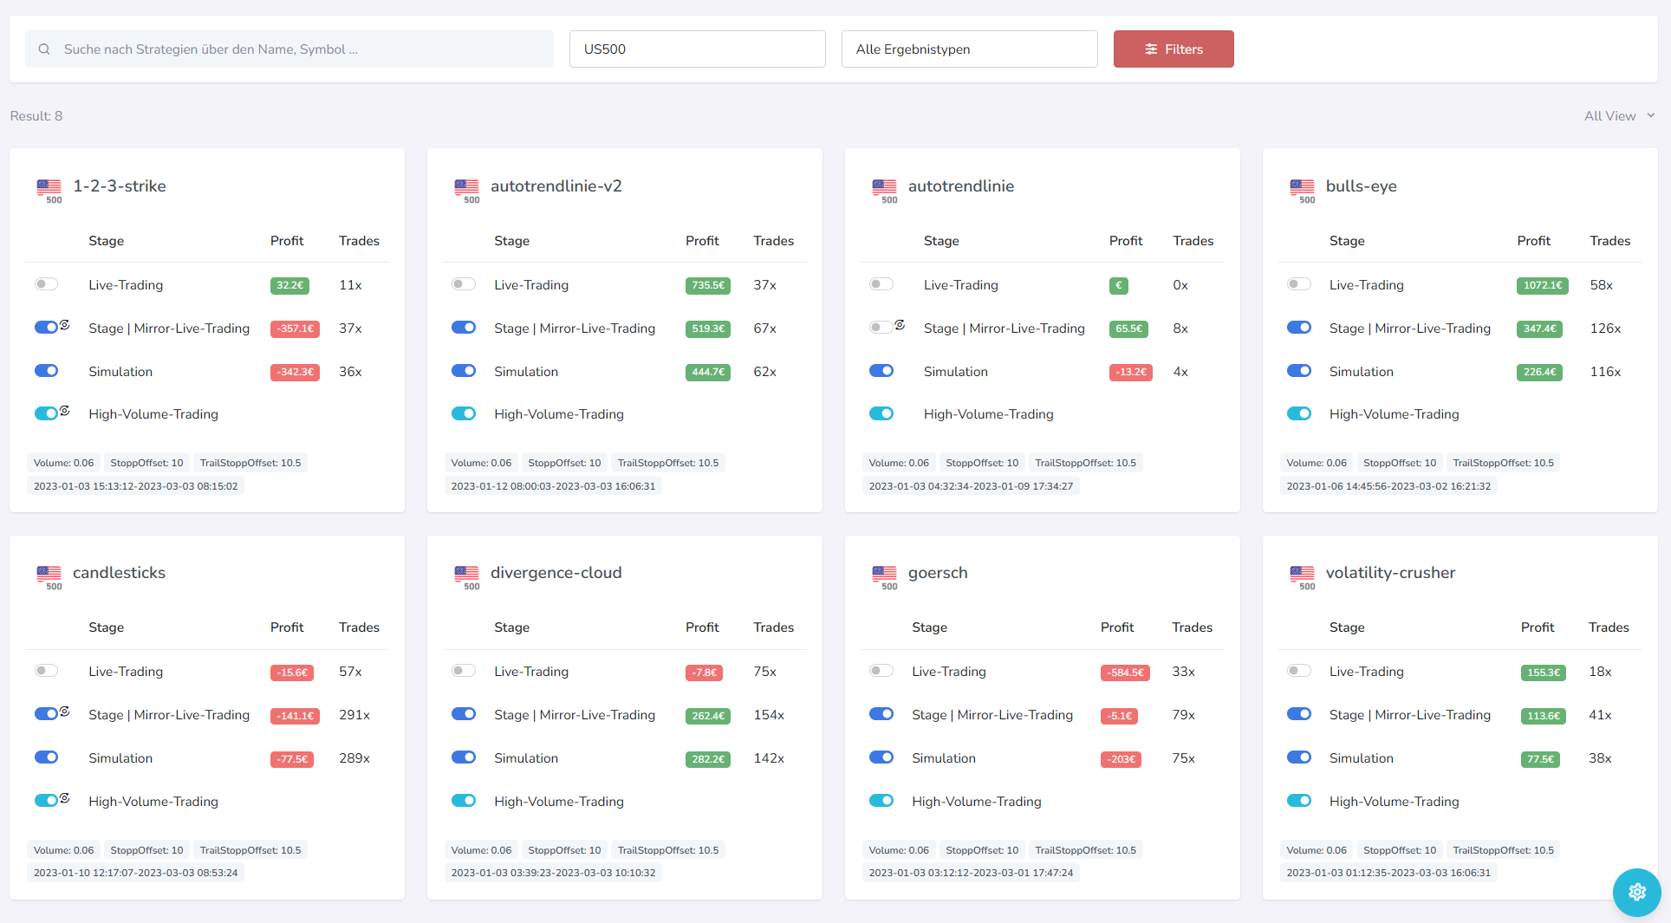This screenshot has width=1671, height=923.
Task: Click the 1072.1€ profit badge of bulls-eye
Action: (x=1542, y=285)
